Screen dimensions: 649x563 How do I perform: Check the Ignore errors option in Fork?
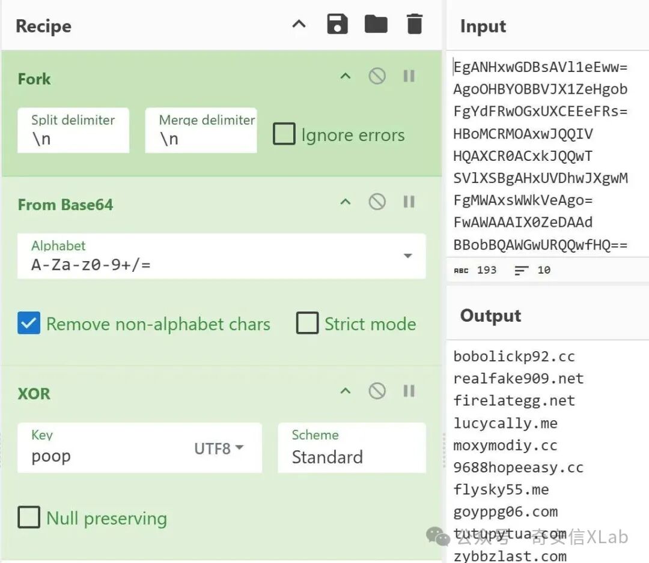pyautogui.click(x=284, y=134)
